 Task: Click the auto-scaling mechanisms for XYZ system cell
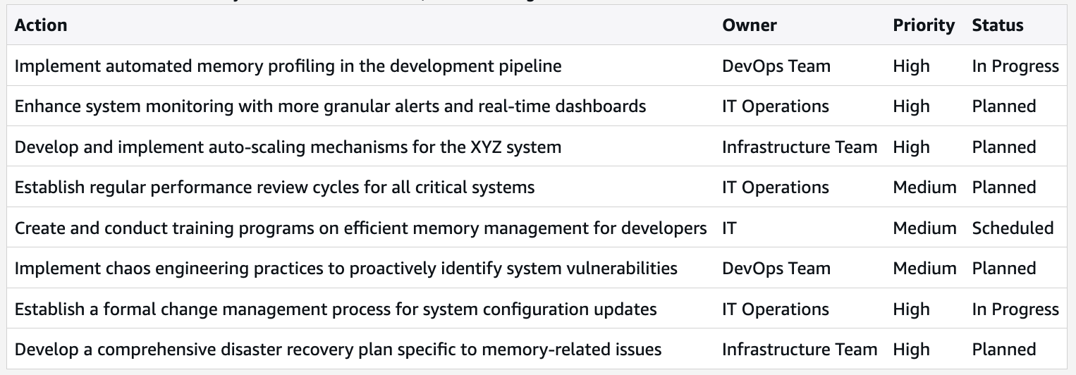(288, 147)
